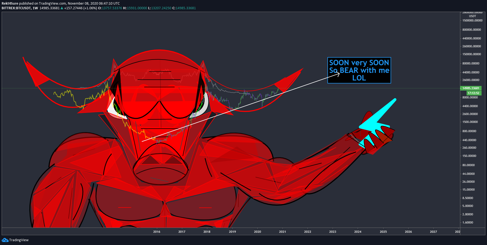Click the 44.00000 price axis label
Viewport: 487px width, 245px height.
tap(468, 174)
